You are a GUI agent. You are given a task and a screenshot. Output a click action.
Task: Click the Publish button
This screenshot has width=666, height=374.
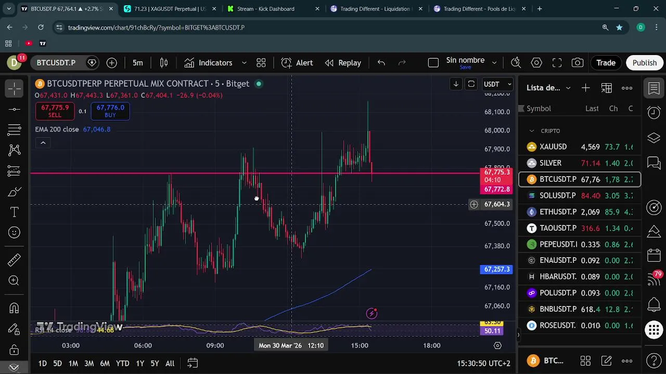click(x=645, y=63)
